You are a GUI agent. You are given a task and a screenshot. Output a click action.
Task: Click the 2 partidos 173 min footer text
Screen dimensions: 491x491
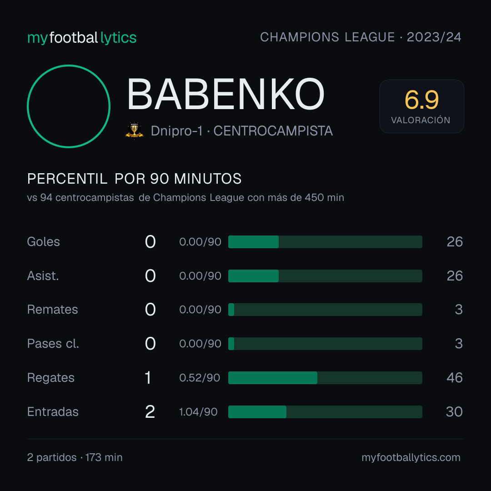coord(75,457)
